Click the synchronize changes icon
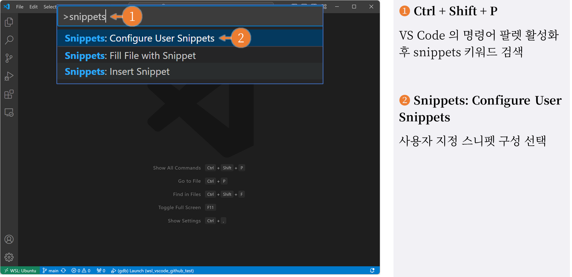The width and height of the screenshot is (572, 277). tap(63, 271)
